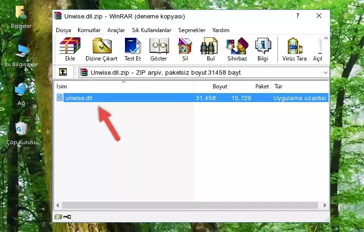Click the Ekle (Add) toolbar icon
This screenshot has width=364, height=232.
pos(70,49)
